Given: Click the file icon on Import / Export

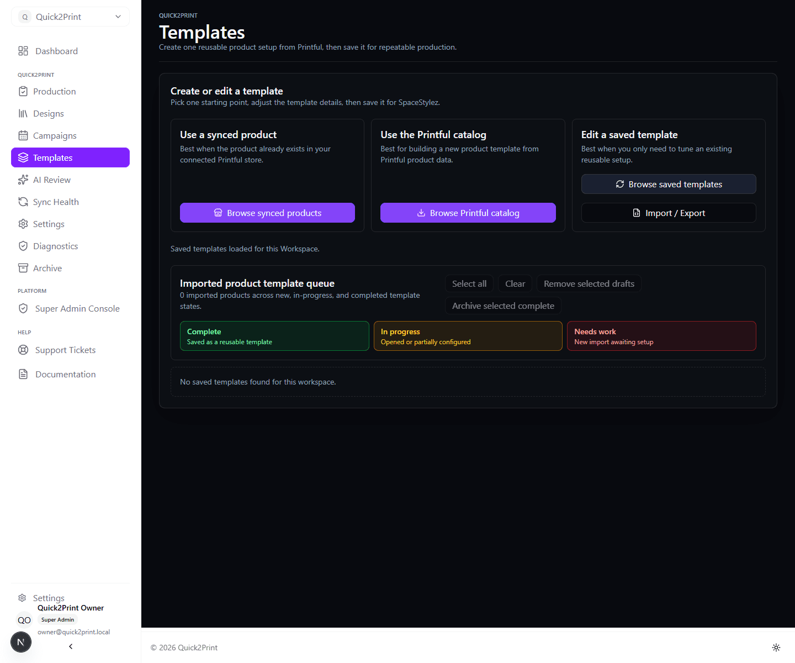Looking at the screenshot, I should 637,213.
